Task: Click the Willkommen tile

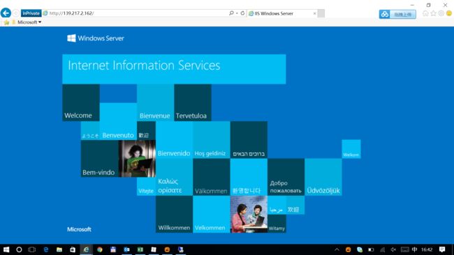Action: (174, 215)
